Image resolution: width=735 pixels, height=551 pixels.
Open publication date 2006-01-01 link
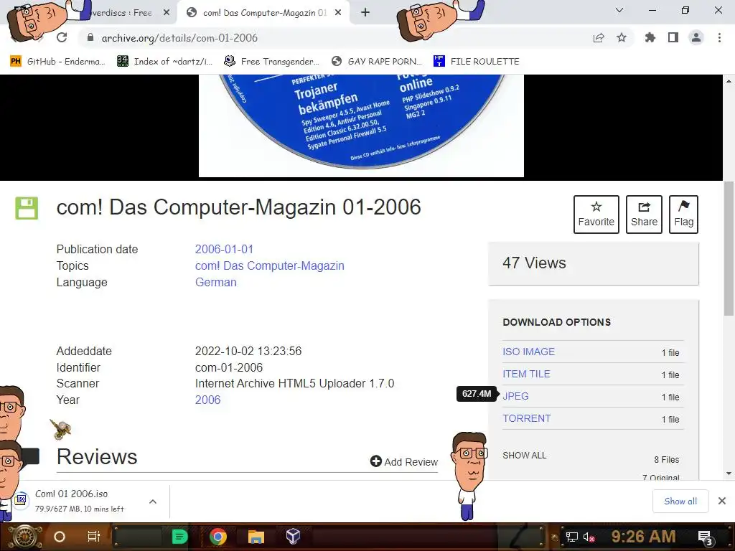click(224, 249)
